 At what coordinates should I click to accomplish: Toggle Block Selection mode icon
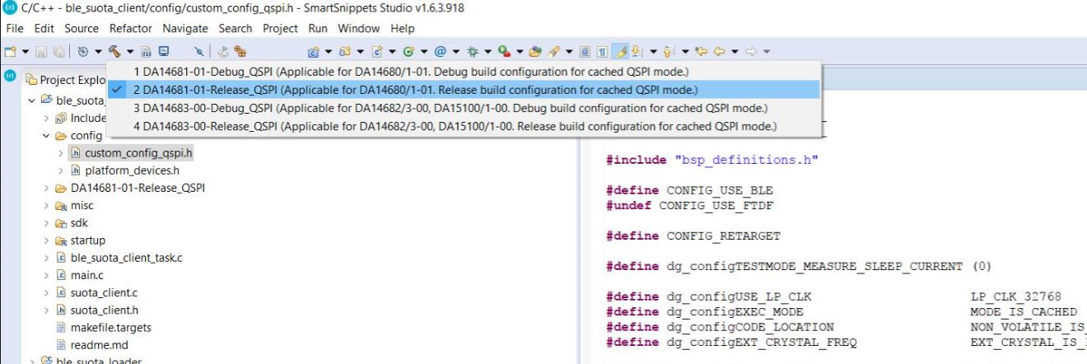(x=585, y=51)
